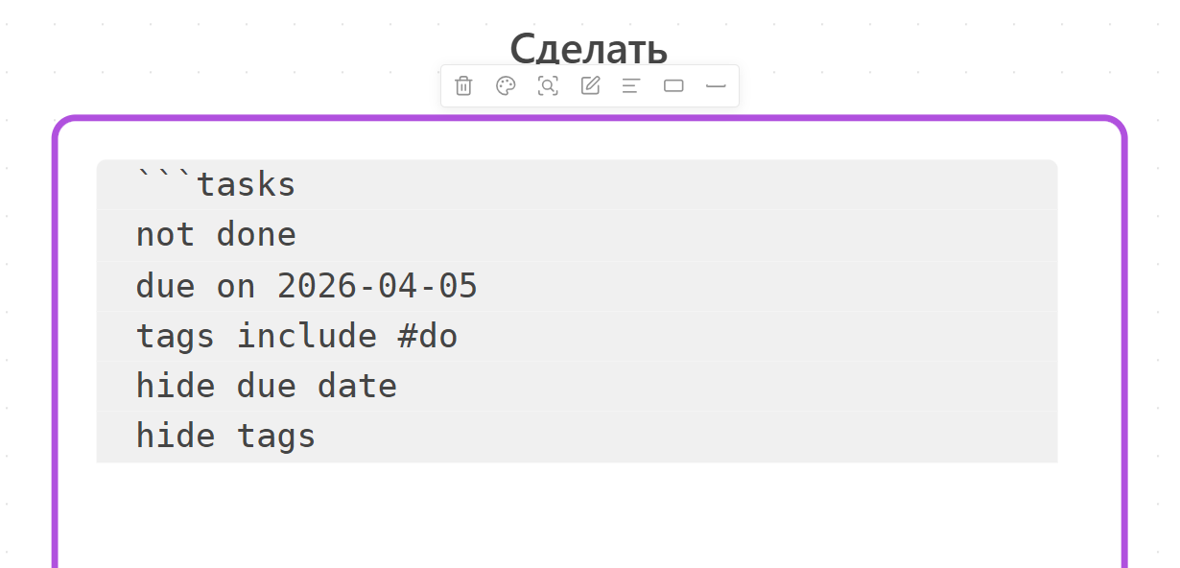Click the "not done" filter line
The height and width of the screenshot is (568, 1180).
tap(216, 233)
